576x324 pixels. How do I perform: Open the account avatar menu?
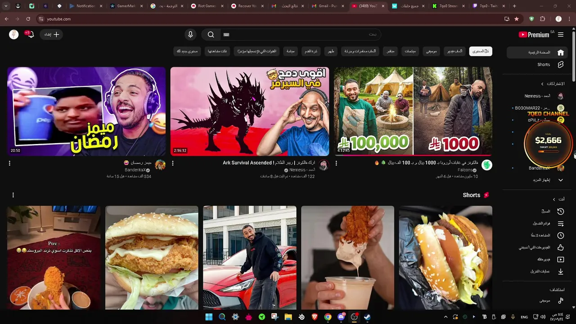tap(14, 35)
